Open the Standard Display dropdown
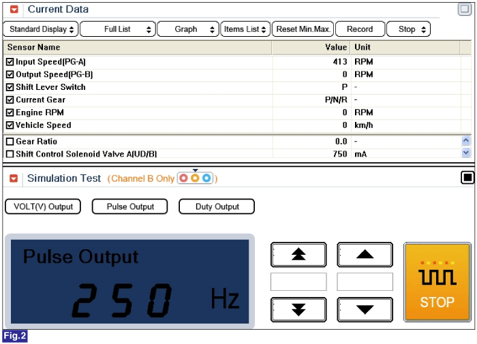Screen dimensions: 477x344 pyautogui.click(x=41, y=29)
